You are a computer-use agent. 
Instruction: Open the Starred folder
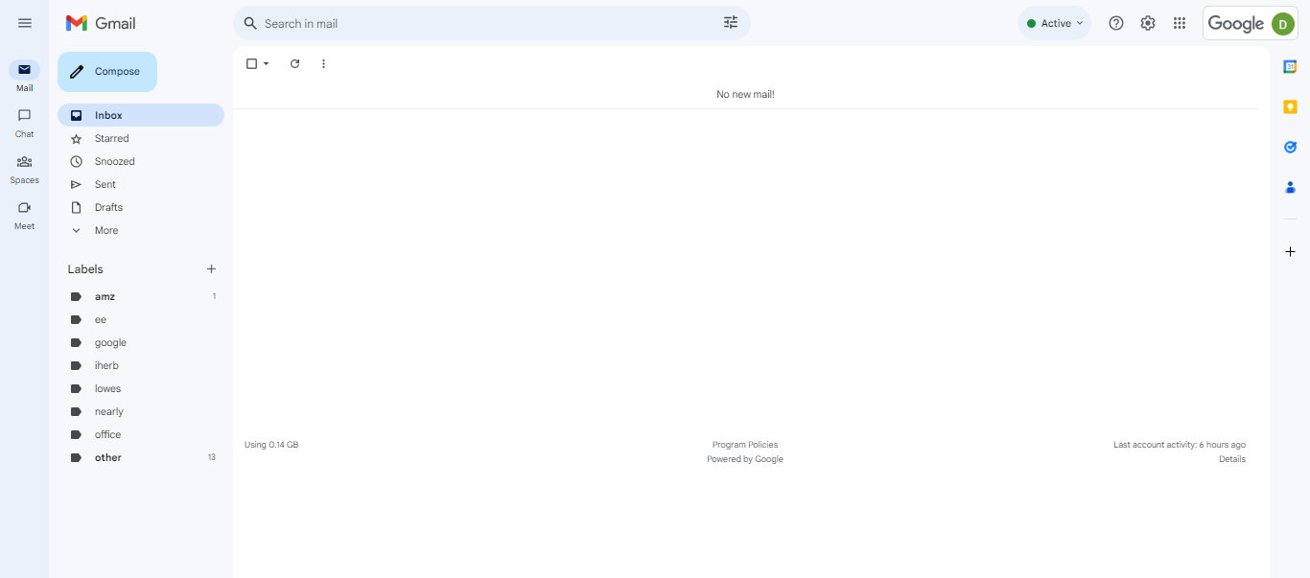coord(141,139)
